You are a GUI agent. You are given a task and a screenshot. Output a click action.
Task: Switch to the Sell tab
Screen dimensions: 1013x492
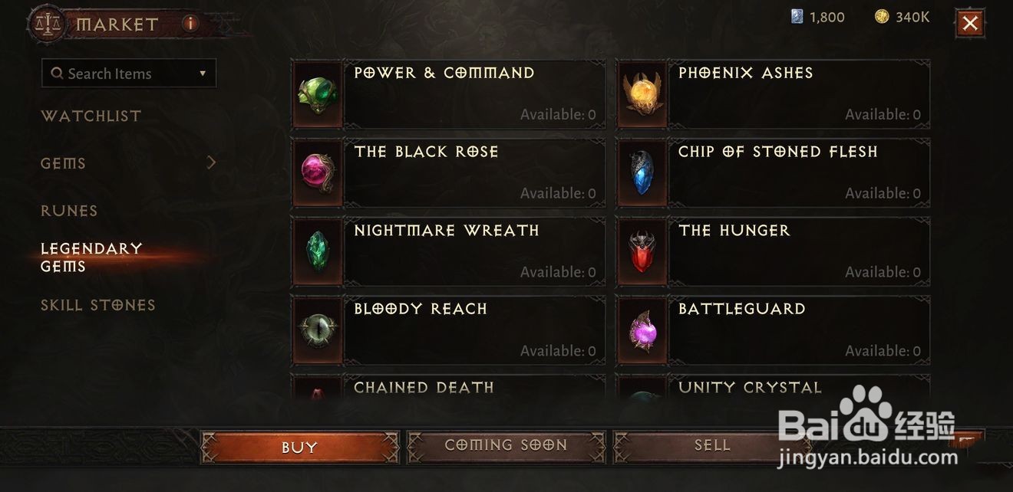[x=712, y=446]
